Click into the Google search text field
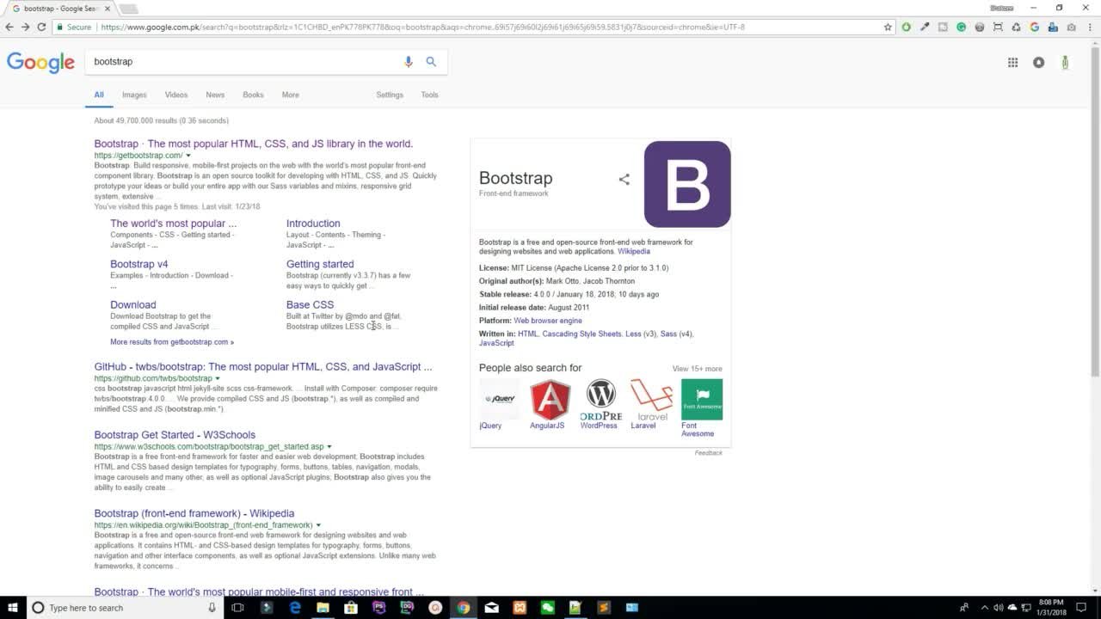1101x619 pixels. [241, 62]
